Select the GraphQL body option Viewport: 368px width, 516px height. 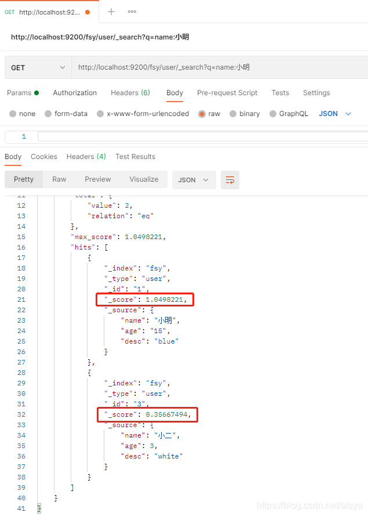[x=273, y=114]
